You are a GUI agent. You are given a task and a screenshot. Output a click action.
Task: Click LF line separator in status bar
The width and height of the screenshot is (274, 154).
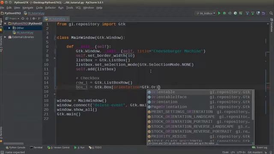tap(232, 152)
